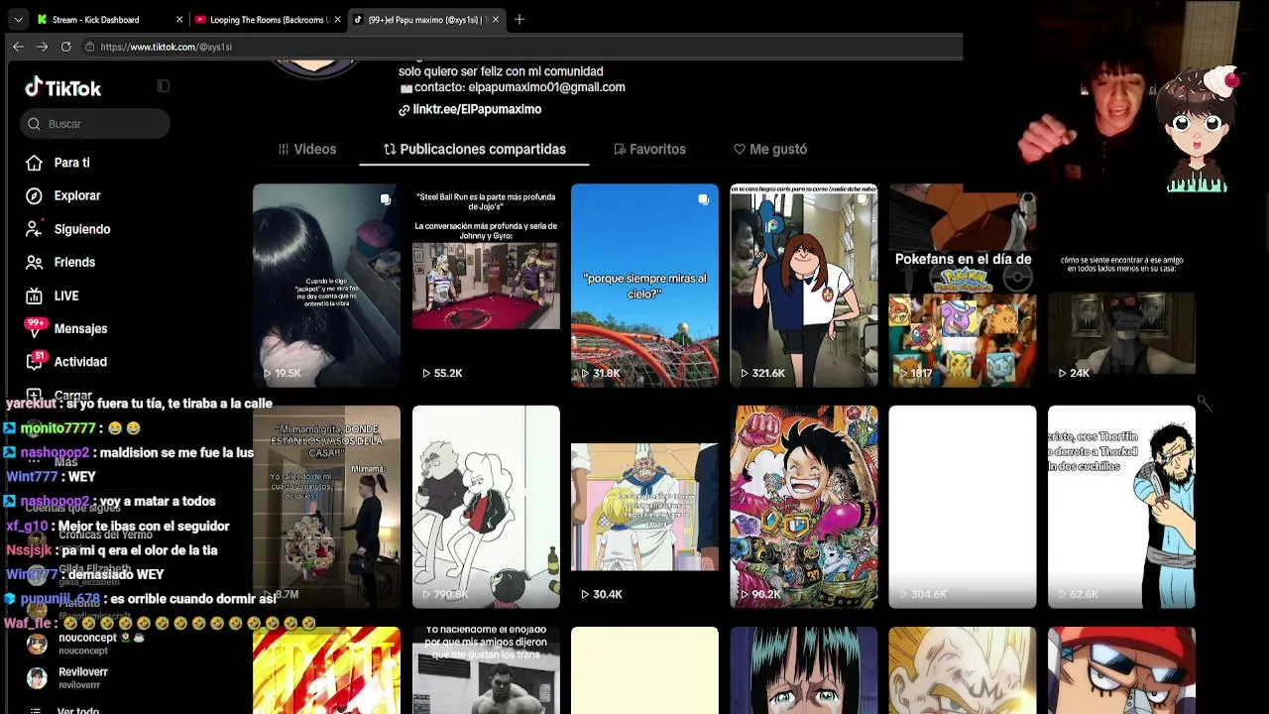Image resolution: width=1269 pixels, height=714 pixels.
Task: Play the Pokefans video
Action: tap(963, 286)
